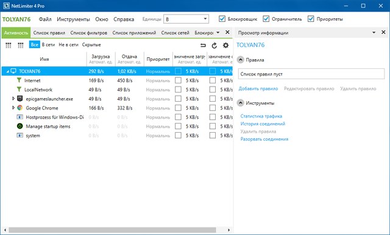Select the В сети filter button
The width and height of the screenshot is (390, 235).
pyautogui.click(x=48, y=44)
